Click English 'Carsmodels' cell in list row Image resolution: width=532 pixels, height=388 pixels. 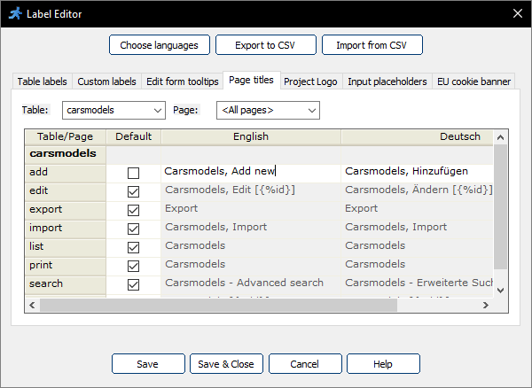tap(251, 248)
